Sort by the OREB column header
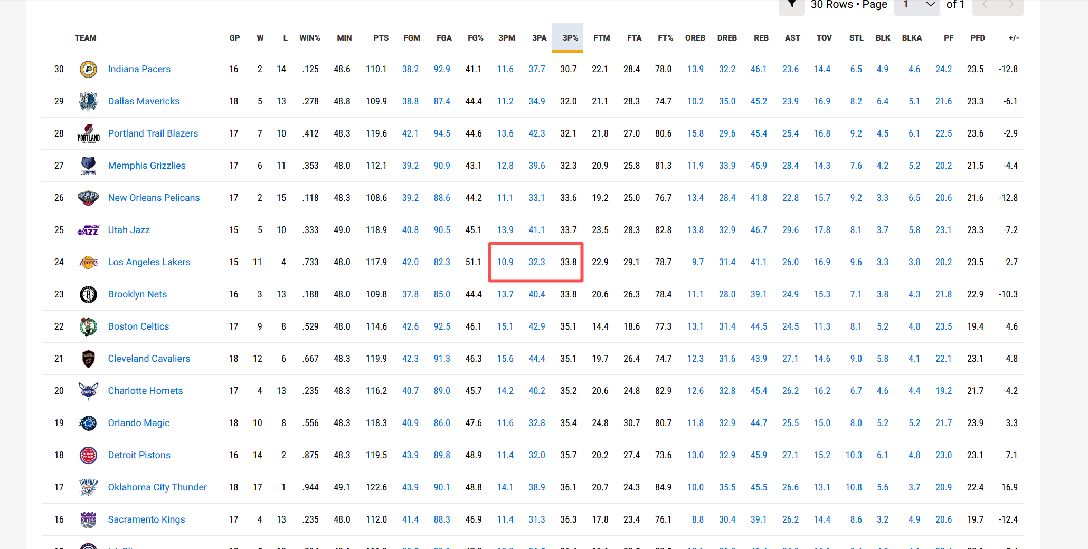Screen dimensions: 1088x549 coord(695,38)
